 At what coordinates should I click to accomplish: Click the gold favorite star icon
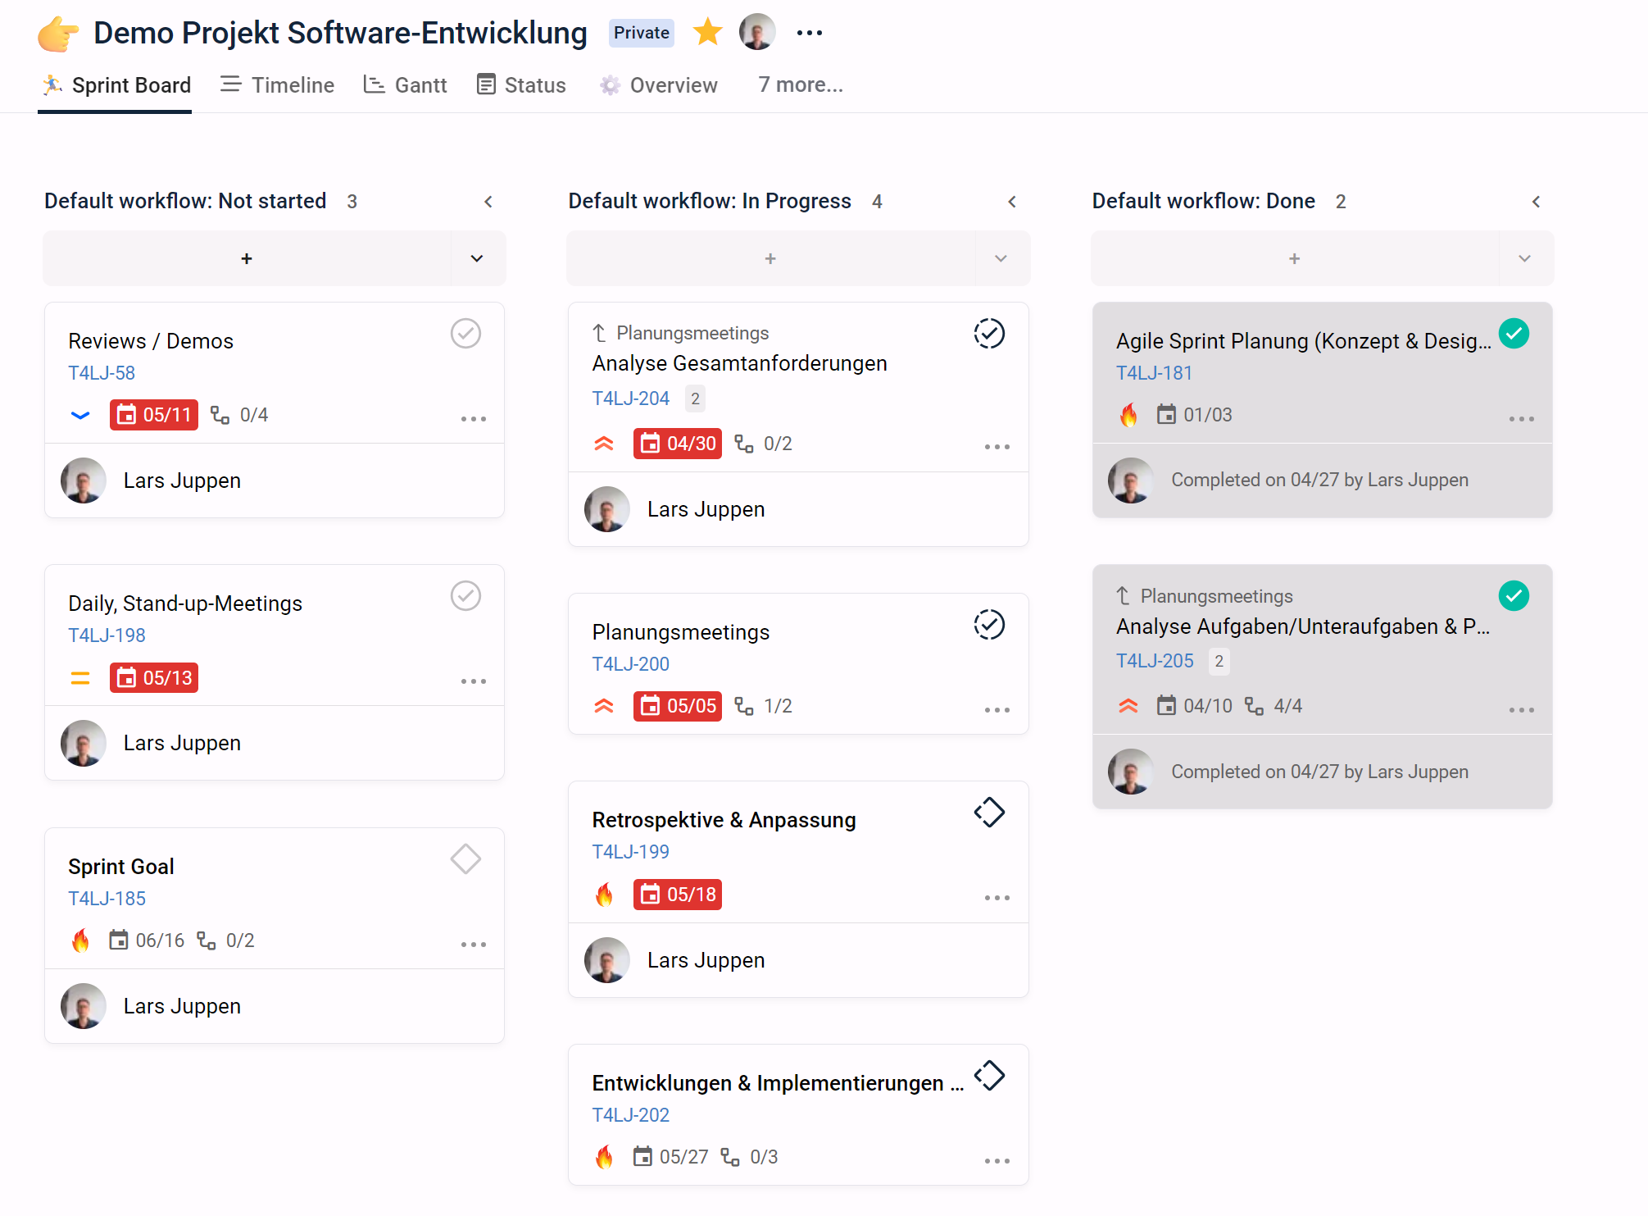[707, 33]
